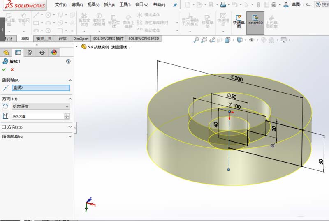Viewport: 329px width, 221px height.
Task: Open the DimXpertManager crosshair tab
Action: [x=42, y=53]
